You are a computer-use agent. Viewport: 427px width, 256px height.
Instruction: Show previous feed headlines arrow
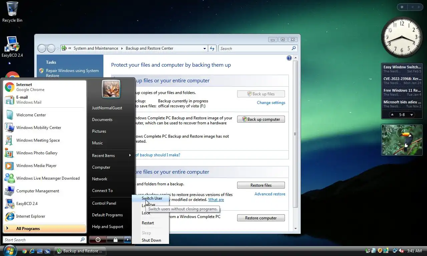click(393, 115)
